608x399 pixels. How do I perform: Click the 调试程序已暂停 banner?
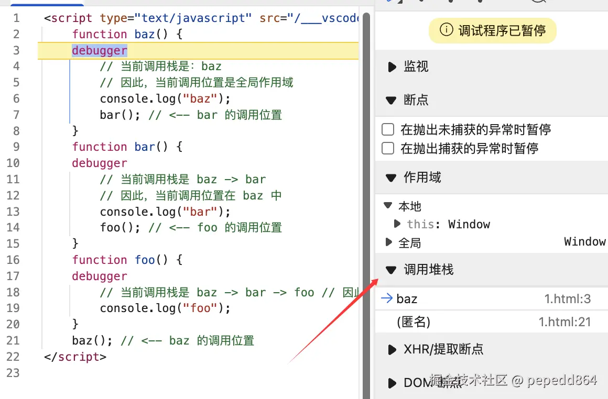(x=493, y=30)
